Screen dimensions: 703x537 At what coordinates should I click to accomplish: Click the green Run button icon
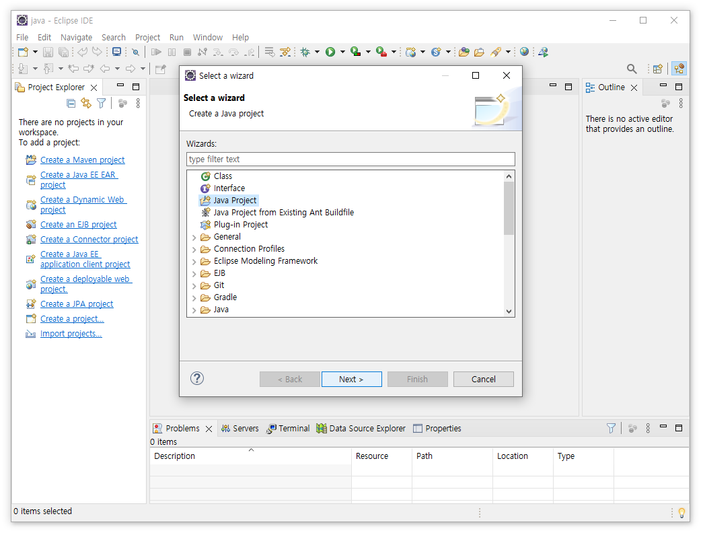point(330,52)
